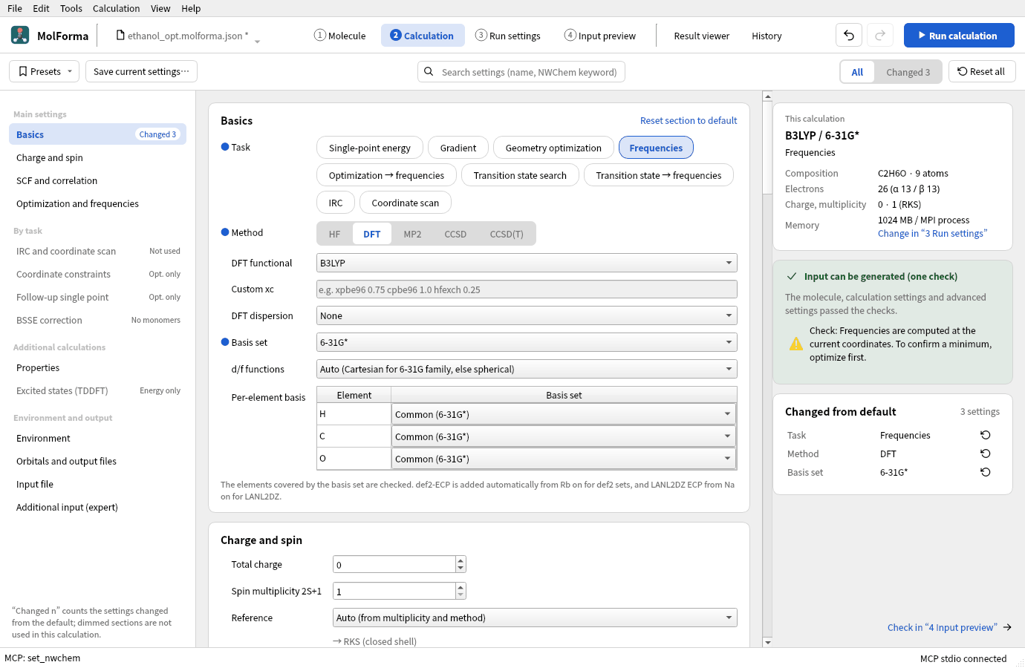Click the redo arrow icon
Viewport: 1025px width, 668px height.
tap(880, 36)
